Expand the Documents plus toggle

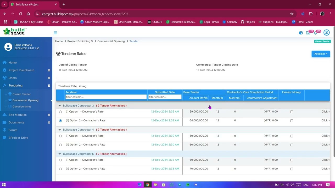[49, 122]
